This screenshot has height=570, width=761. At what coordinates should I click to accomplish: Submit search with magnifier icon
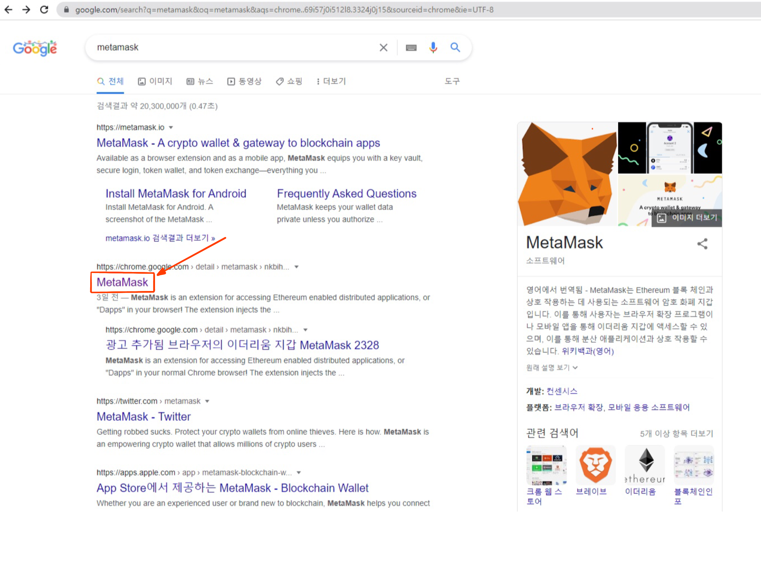point(455,47)
